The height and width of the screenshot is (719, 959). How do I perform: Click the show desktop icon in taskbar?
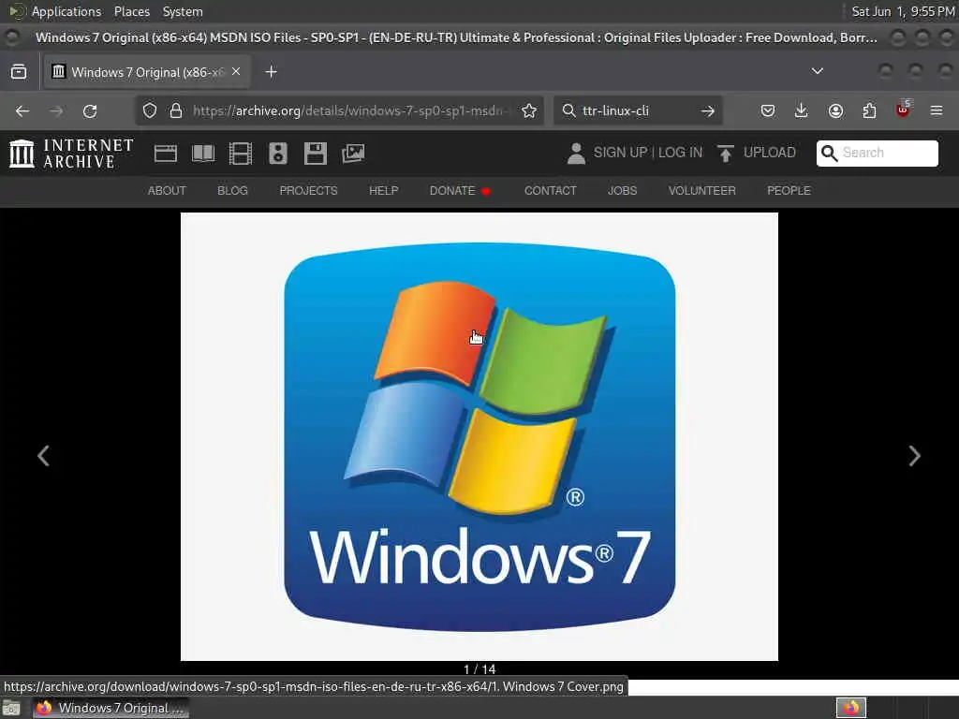(x=11, y=708)
